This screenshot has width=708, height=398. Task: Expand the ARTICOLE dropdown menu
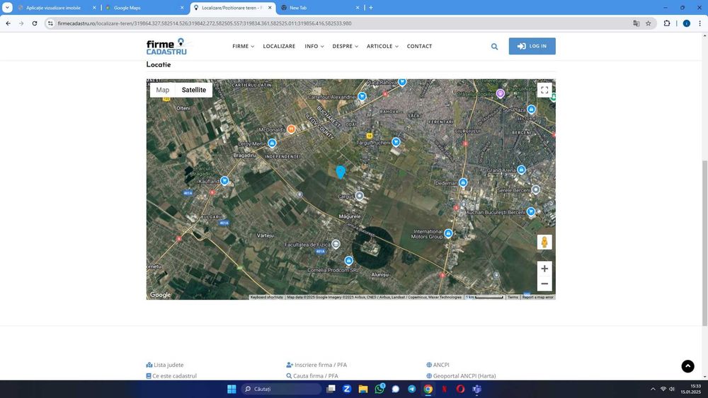click(x=382, y=47)
